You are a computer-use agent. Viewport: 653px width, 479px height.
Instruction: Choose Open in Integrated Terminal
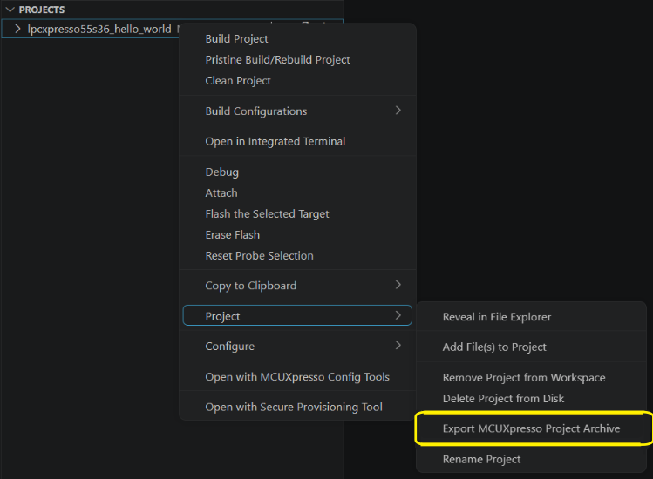point(297,141)
